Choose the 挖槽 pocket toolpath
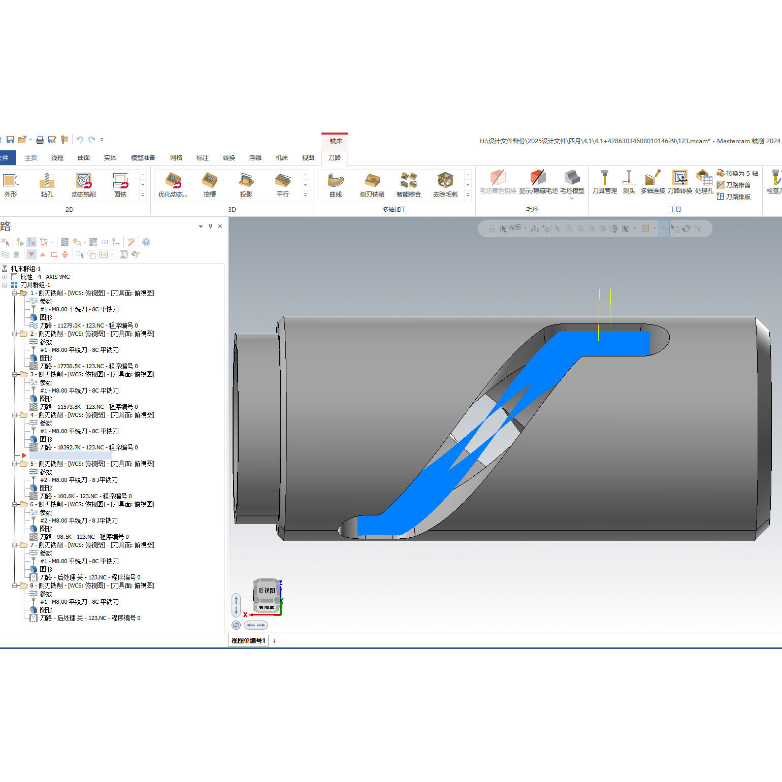The width and height of the screenshot is (782, 782). 210,184
